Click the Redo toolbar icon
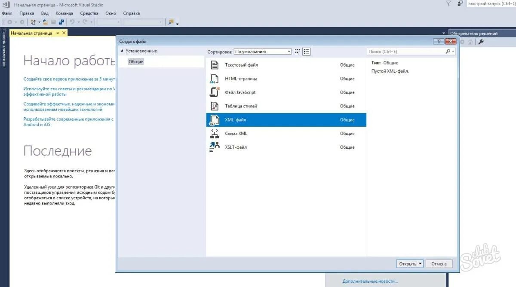The width and height of the screenshot is (516, 287). 85,22
